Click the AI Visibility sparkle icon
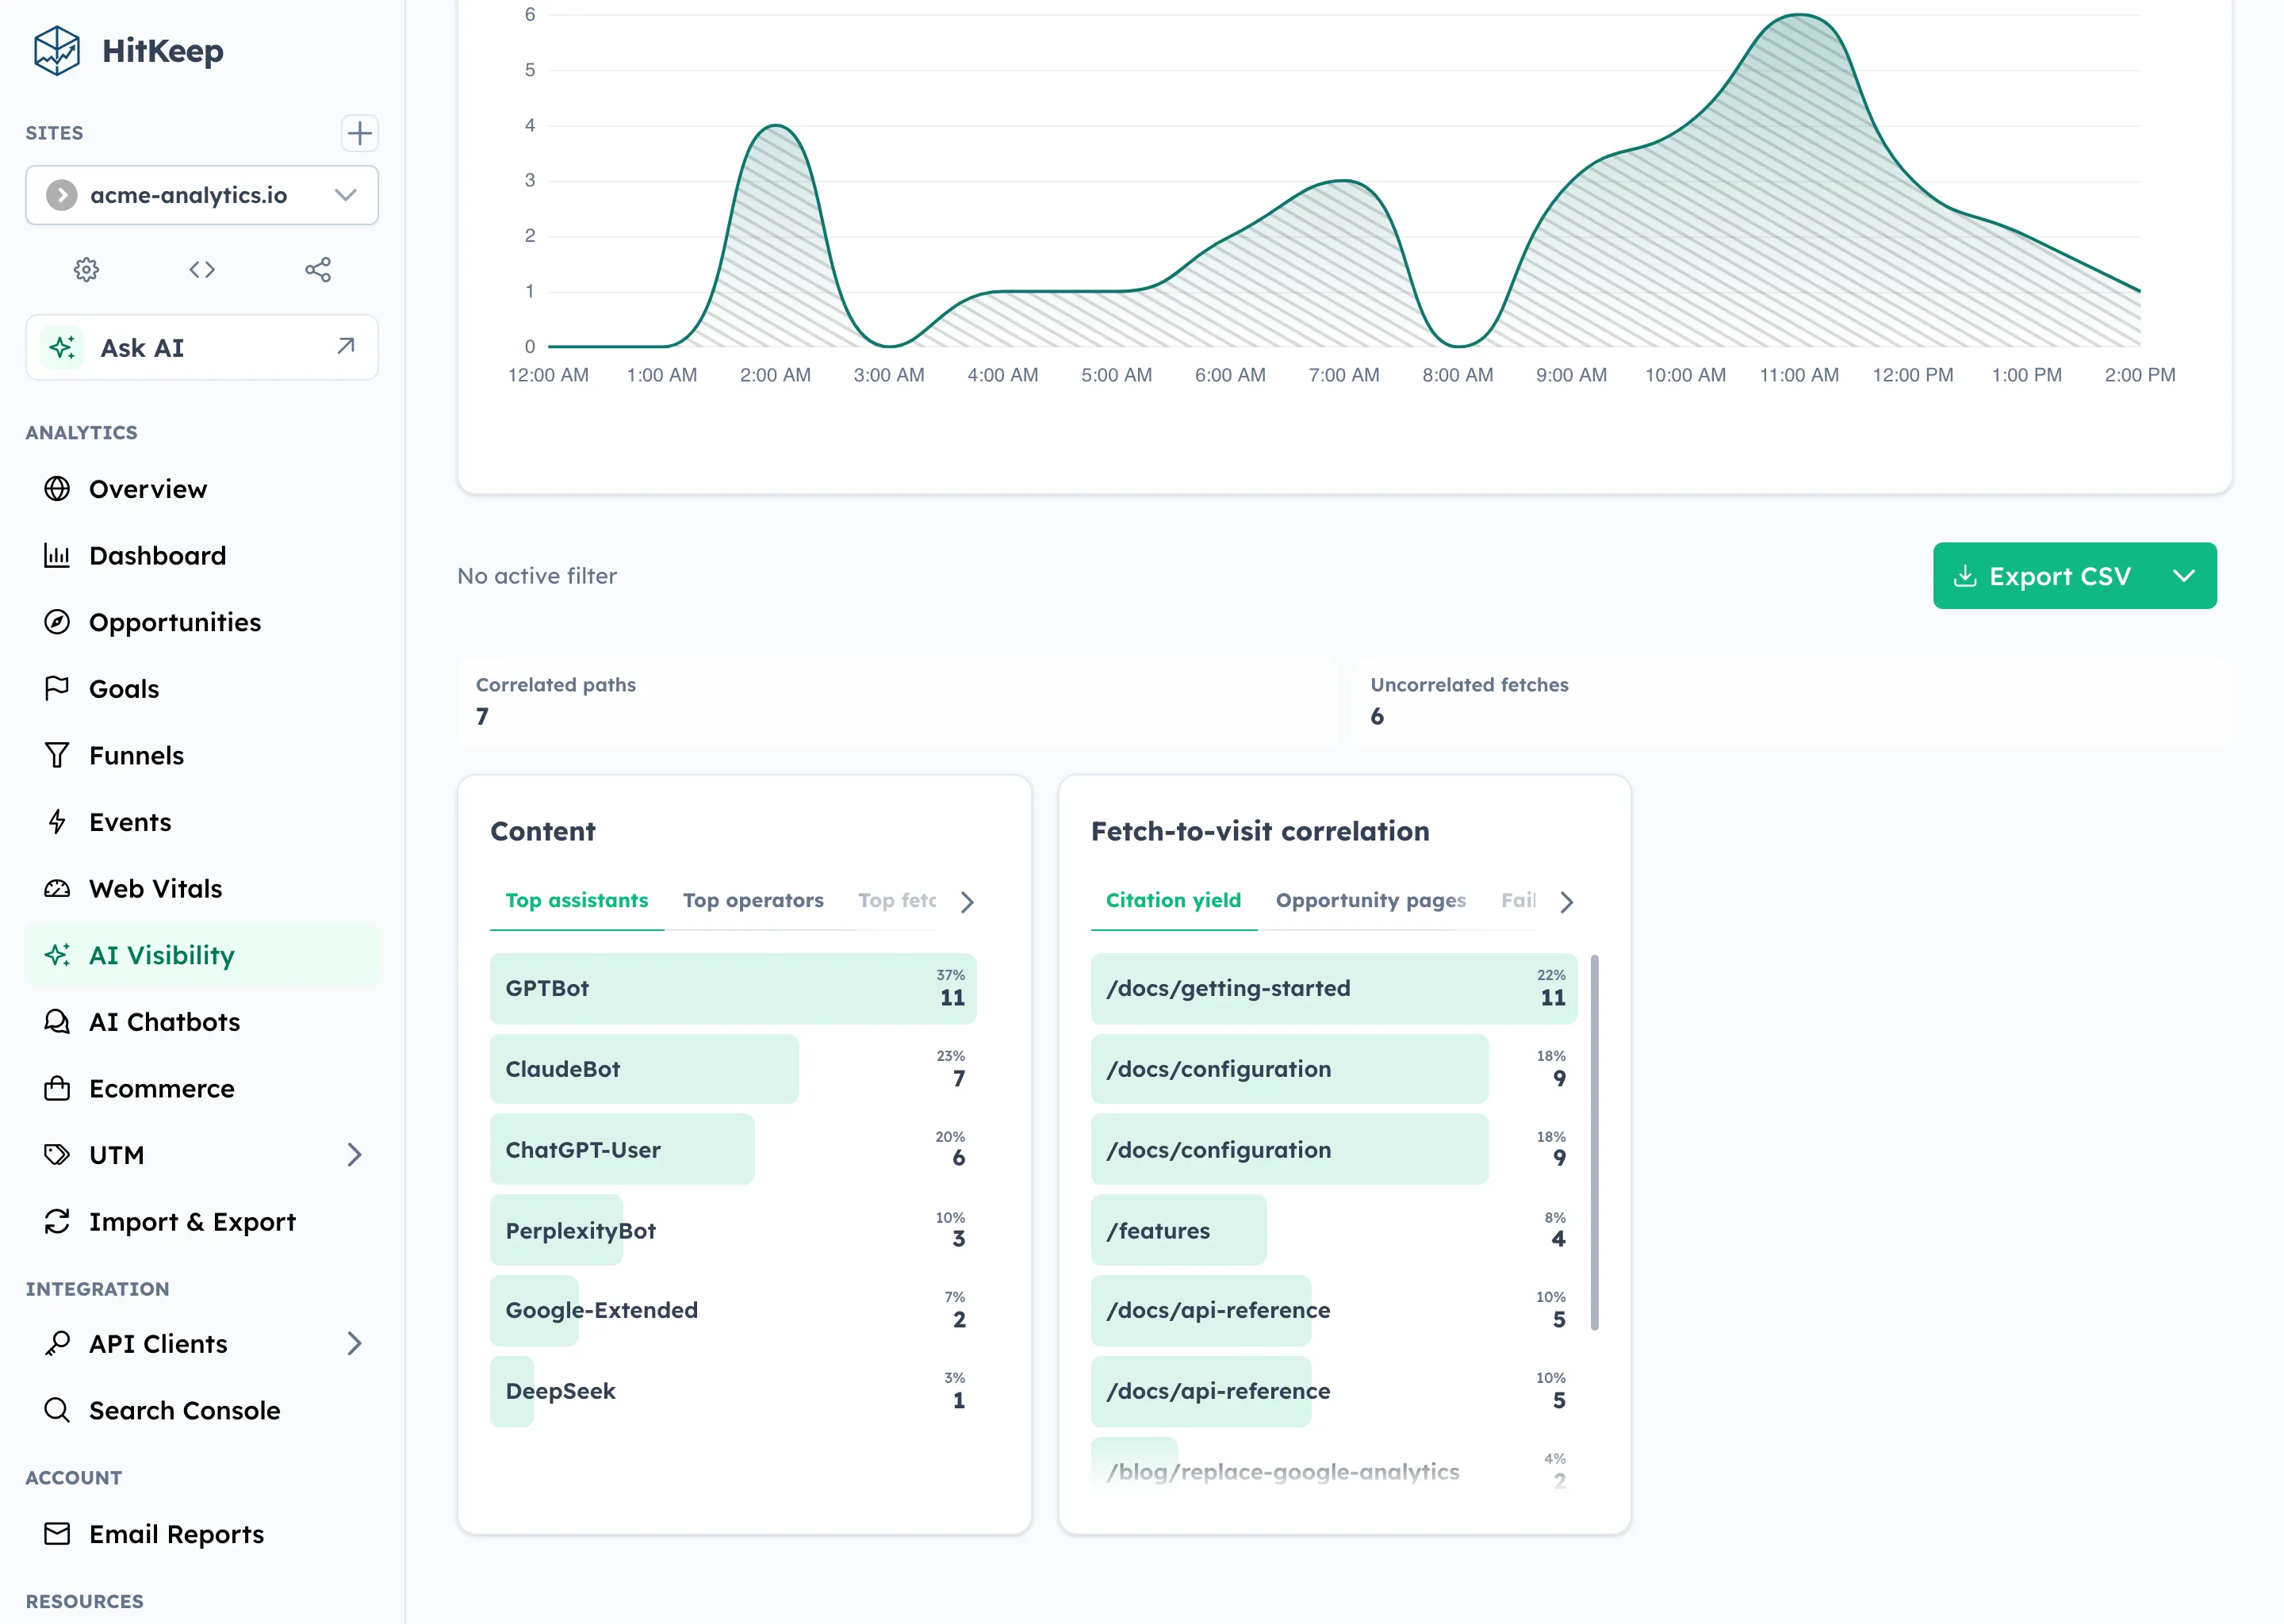Viewport: 2284px width, 1624px height. tap(57, 955)
